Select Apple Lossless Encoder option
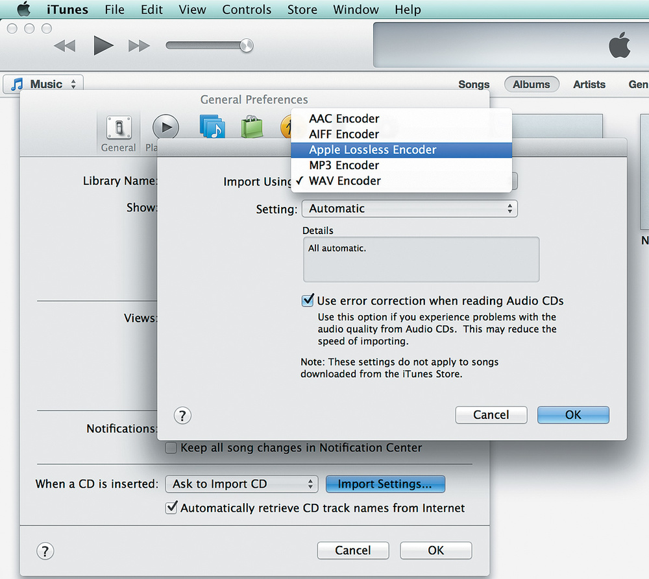This screenshot has width=649, height=579. tap(402, 150)
